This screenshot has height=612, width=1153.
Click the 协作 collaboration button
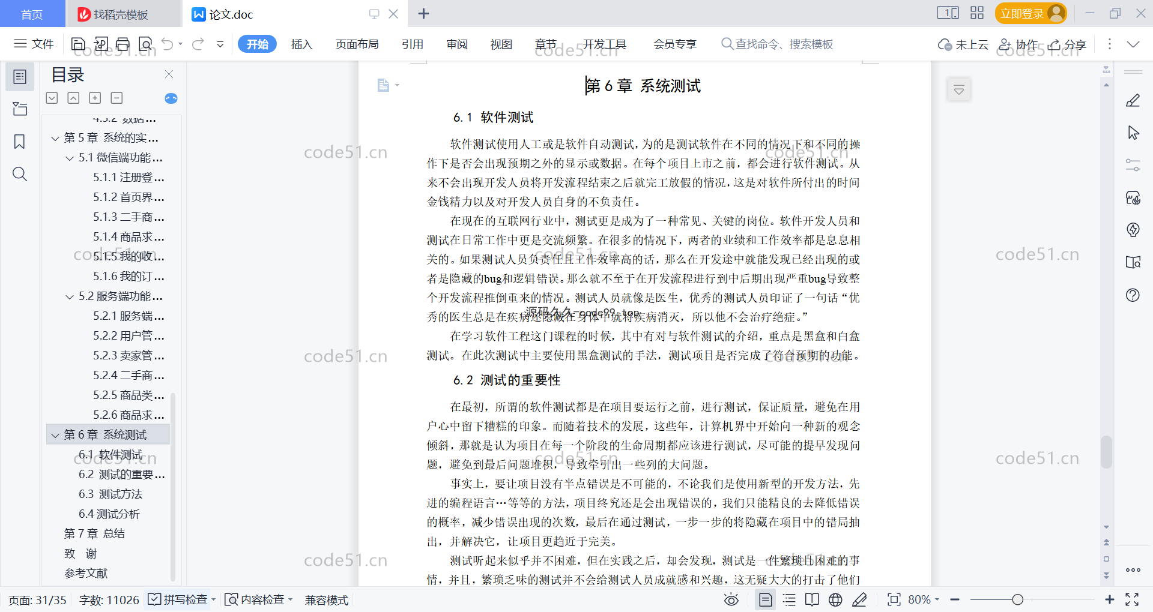pyautogui.click(x=1018, y=44)
